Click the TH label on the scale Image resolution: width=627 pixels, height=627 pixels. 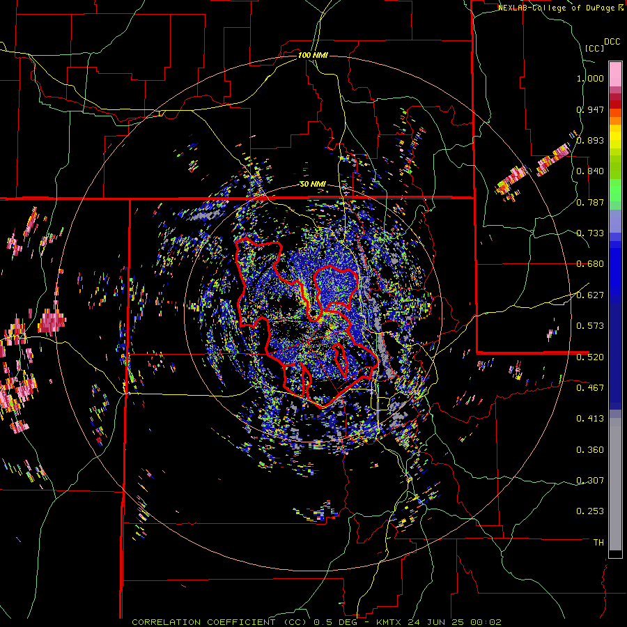[598, 543]
